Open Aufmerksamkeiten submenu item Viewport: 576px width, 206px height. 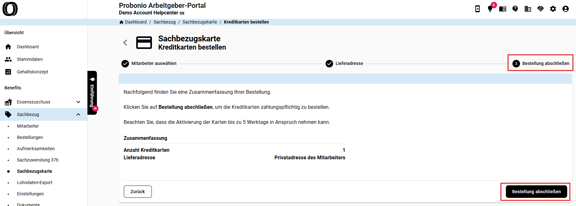point(36,149)
